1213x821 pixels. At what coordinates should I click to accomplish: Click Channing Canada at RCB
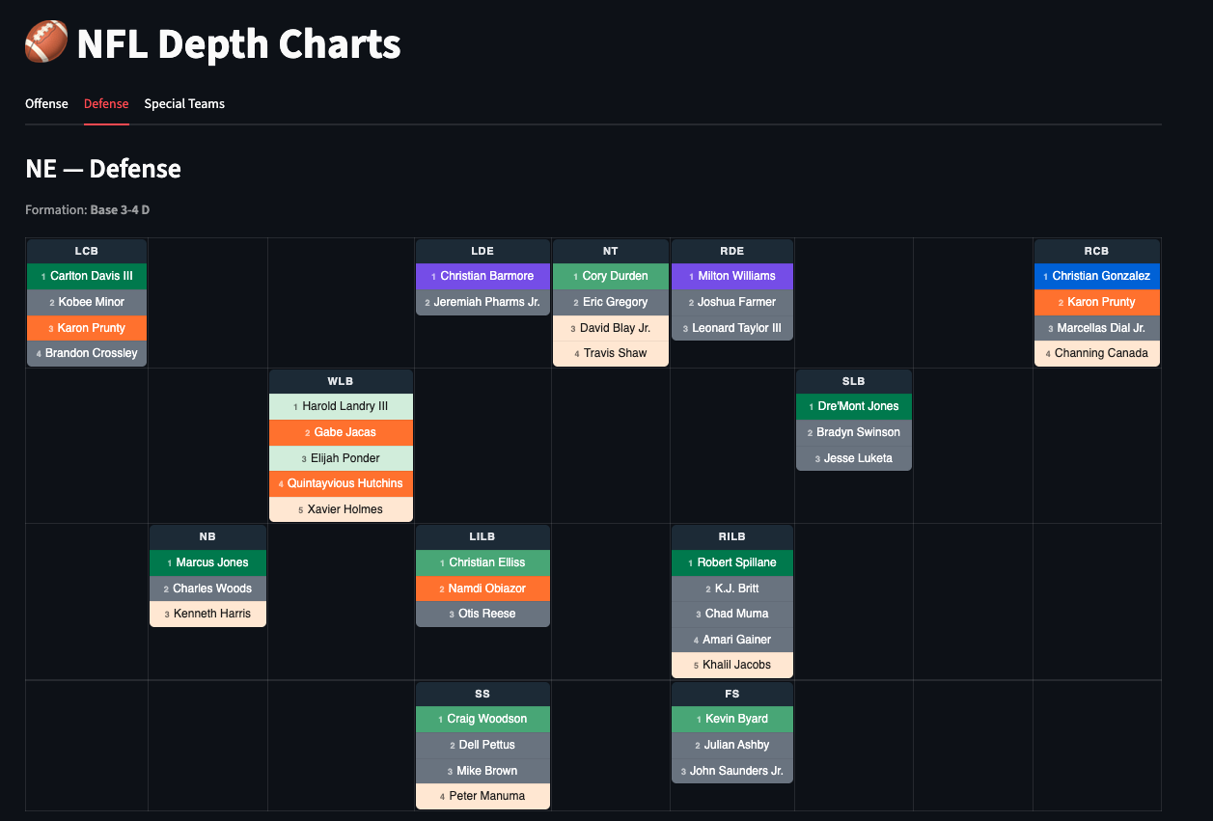1097,353
